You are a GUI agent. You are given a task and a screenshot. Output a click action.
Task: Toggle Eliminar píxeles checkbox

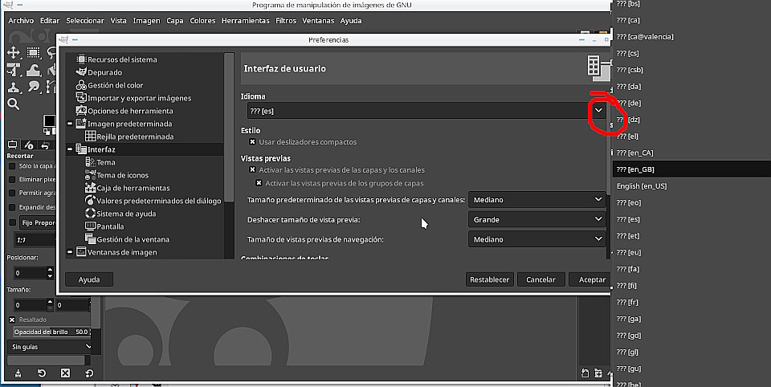click(12, 180)
